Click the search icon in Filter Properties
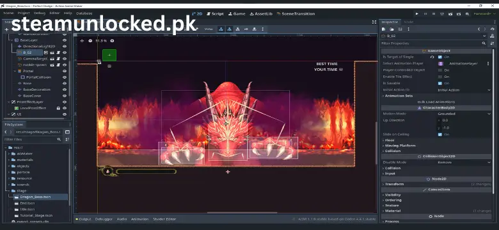Screen dimensions: 499x230 pos(484,43)
